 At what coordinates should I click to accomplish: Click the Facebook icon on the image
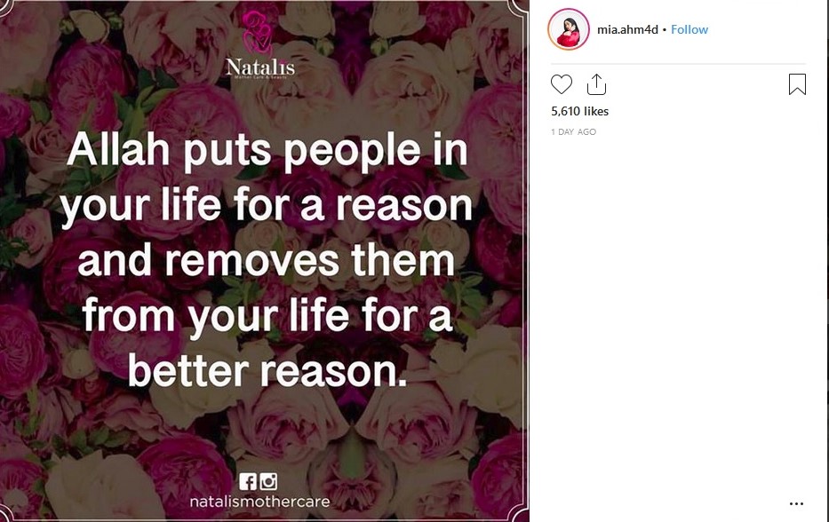click(x=247, y=481)
